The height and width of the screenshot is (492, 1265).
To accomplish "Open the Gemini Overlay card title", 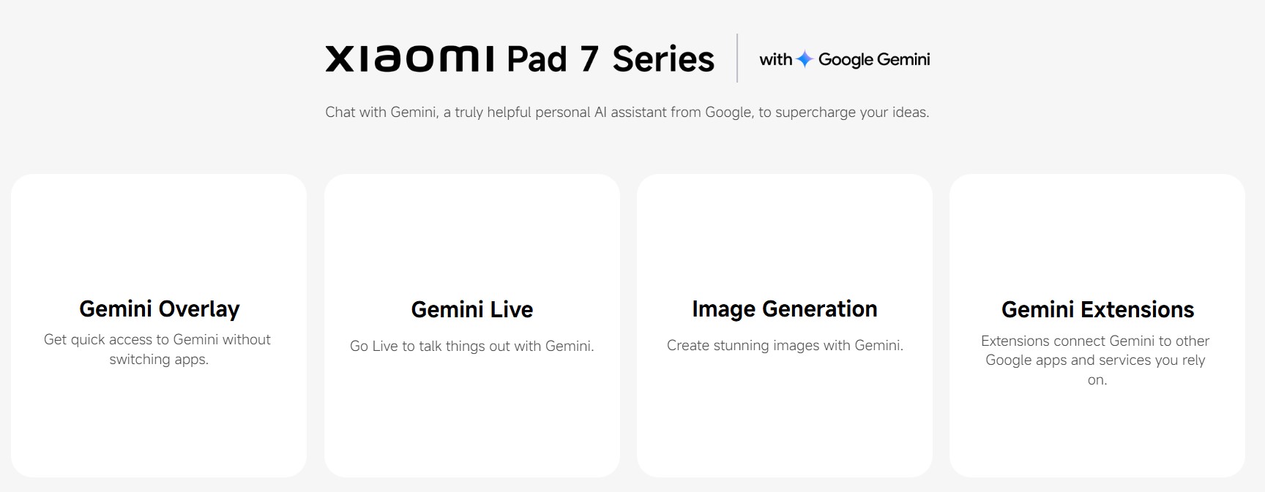I will click(x=159, y=309).
